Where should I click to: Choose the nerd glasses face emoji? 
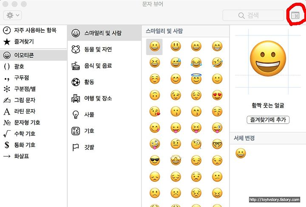point(217,144)
